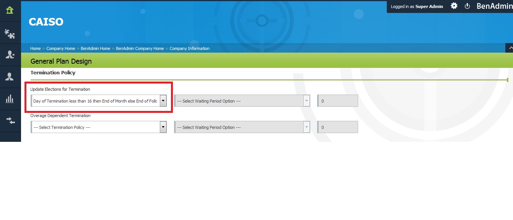The height and width of the screenshot is (220, 513).
Task: Click the Termination Policy section heading
Action: pyautogui.click(x=53, y=72)
